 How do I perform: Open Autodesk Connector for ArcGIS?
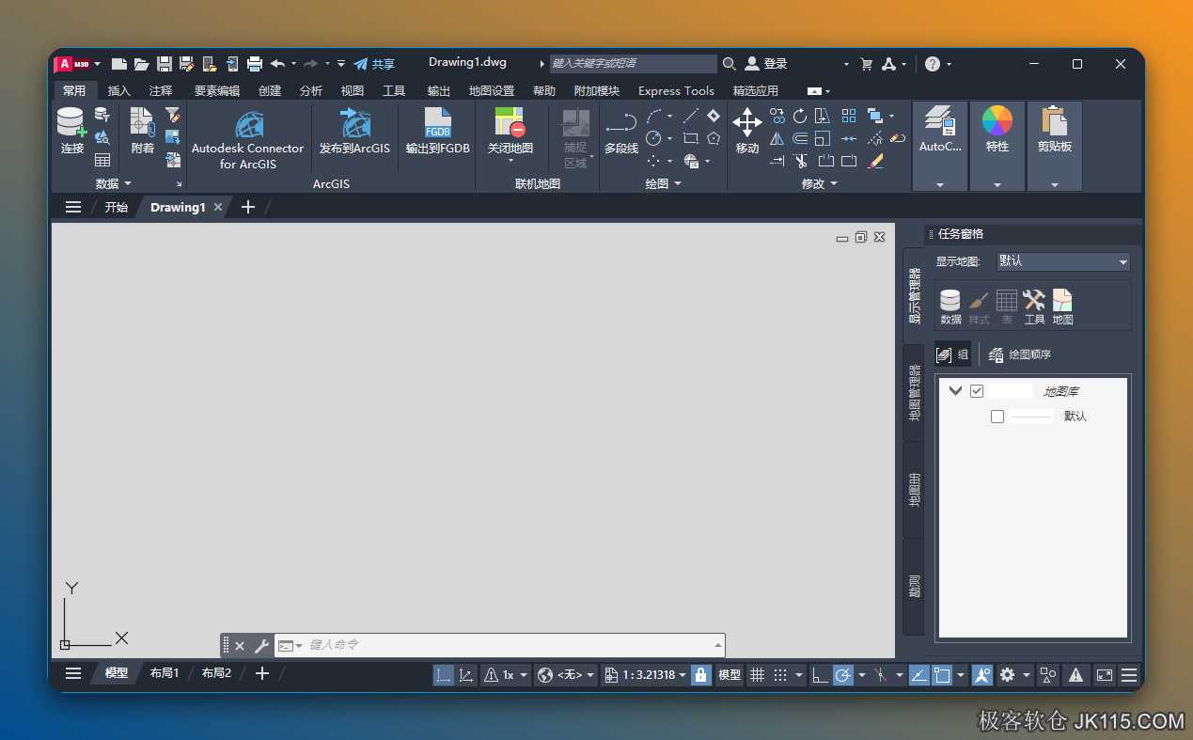pos(248,139)
